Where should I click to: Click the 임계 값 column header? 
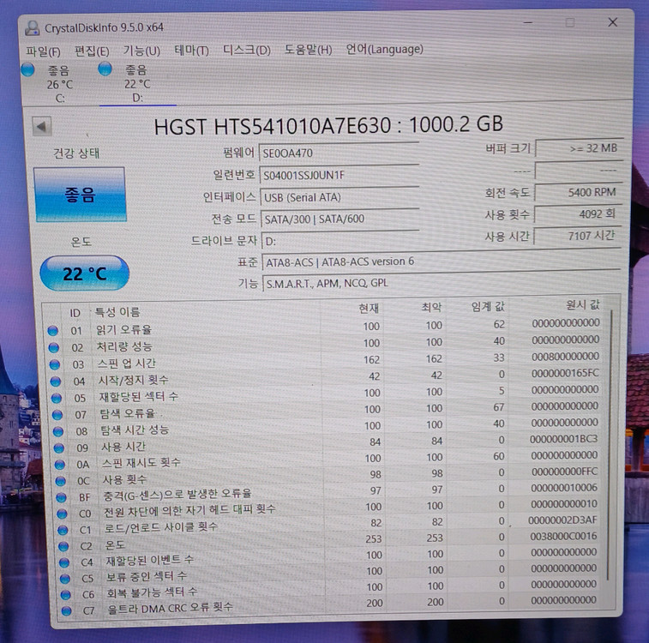tap(488, 307)
